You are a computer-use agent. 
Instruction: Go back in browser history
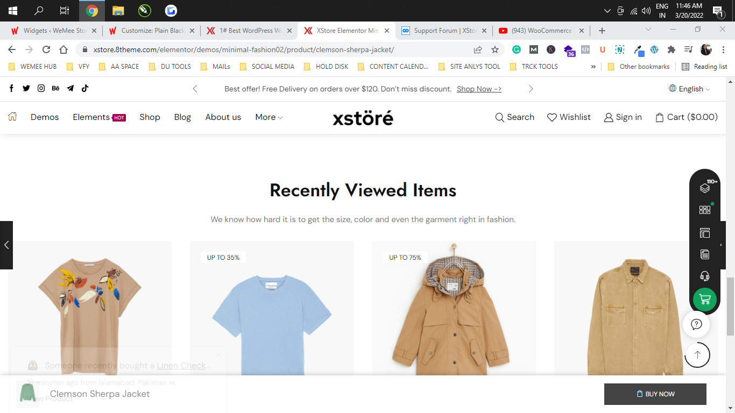tap(12, 49)
